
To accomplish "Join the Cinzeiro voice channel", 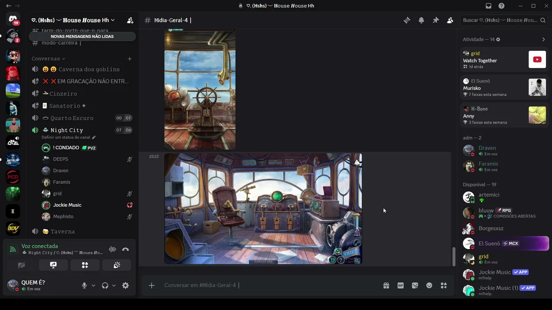I will tap(82, 93).
